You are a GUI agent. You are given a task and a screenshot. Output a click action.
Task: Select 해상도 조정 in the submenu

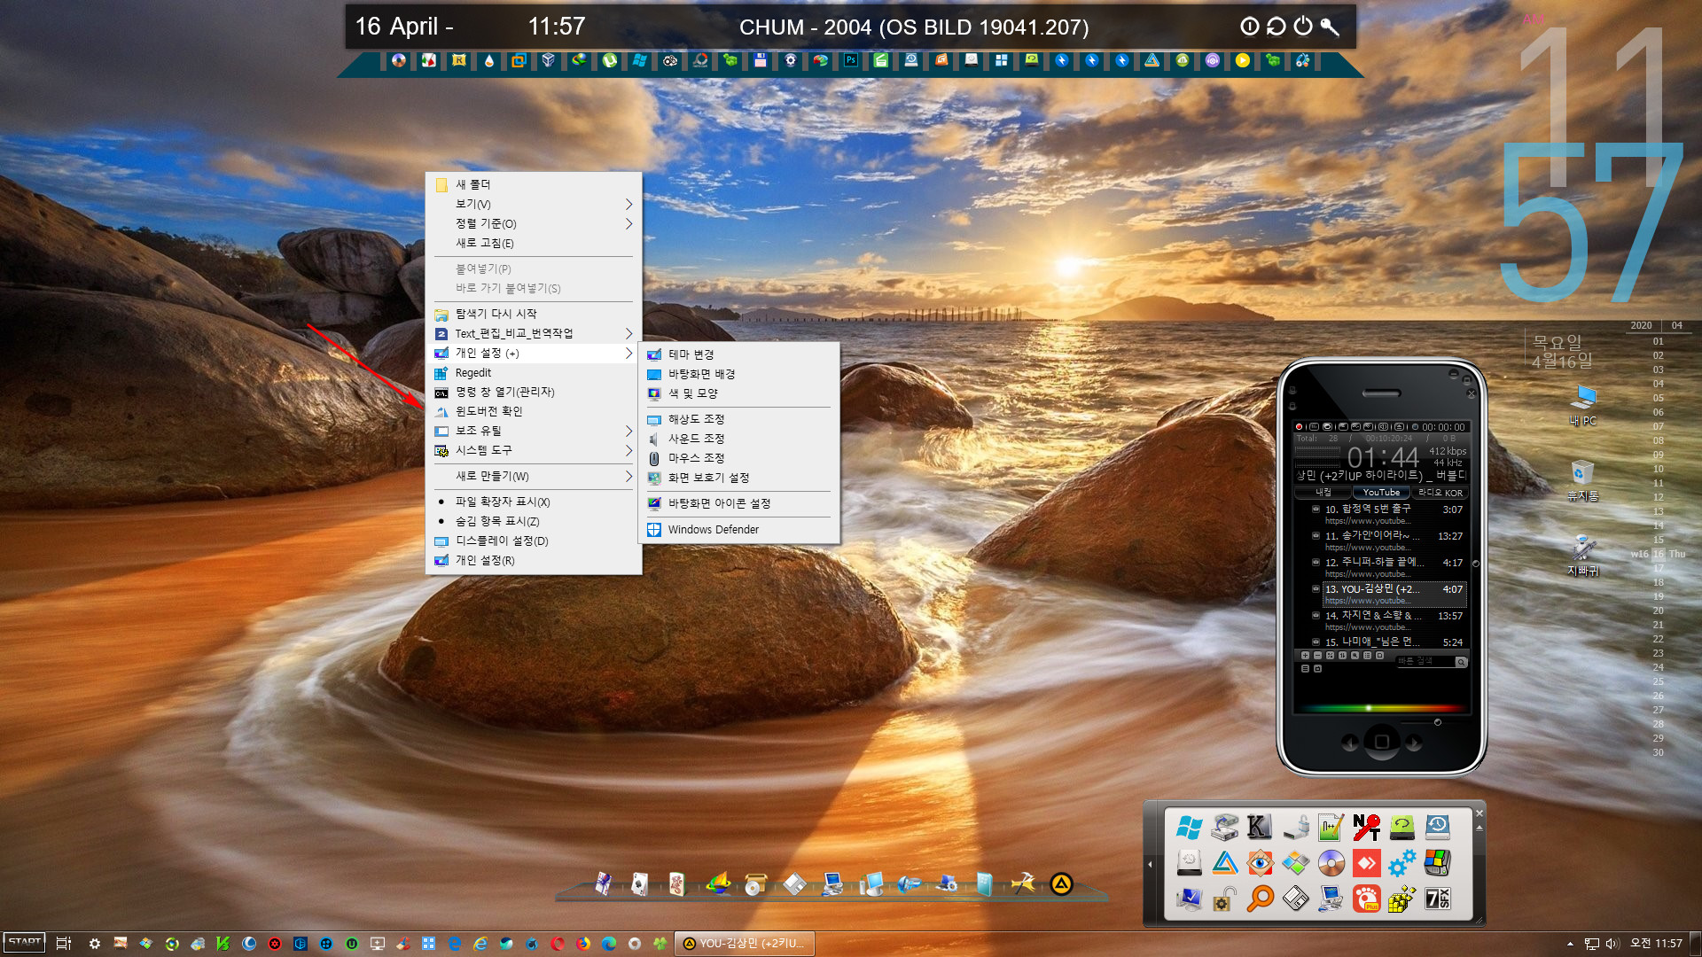click(x=739, y=419)
